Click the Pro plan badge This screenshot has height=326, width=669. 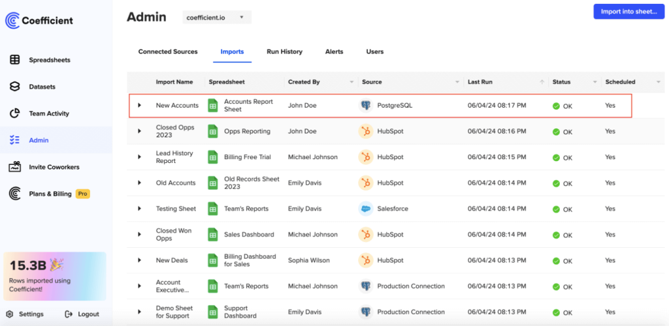[83, 194]
